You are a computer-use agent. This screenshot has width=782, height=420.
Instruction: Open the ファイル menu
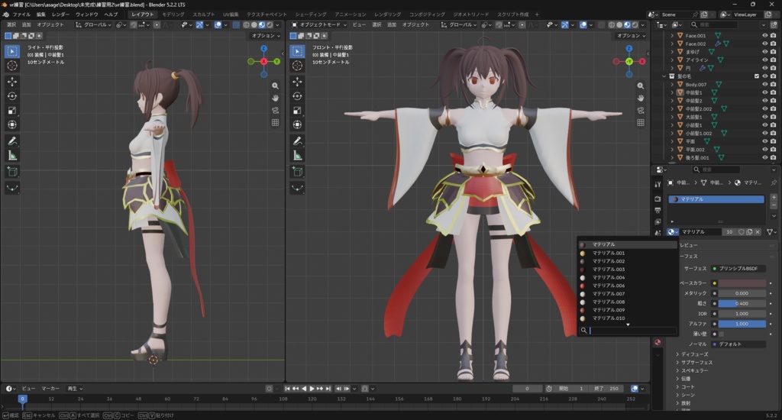21,15
